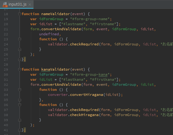The width and height of the screenshot is (173, 135).
Task: Select the input01.js editor tab
Action: click(x=17, y=4)
